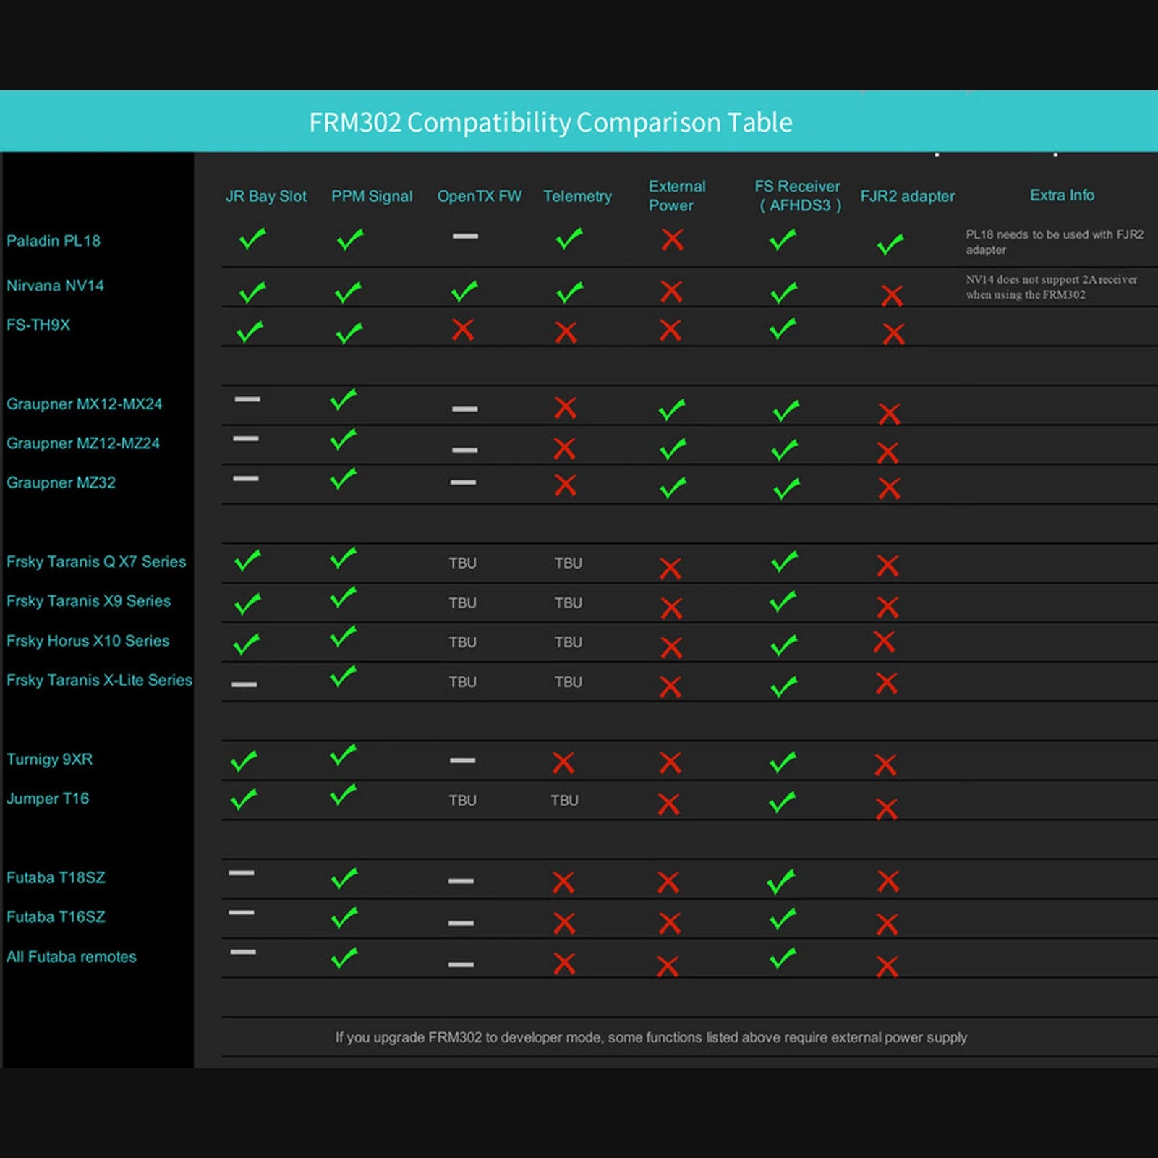Click the Turnigy 9XR JR Bay Slot checkmark
1158x1158 pixels.
244,761
